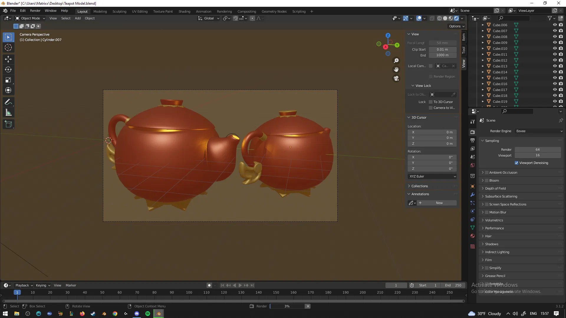Viewport: 566px width, 318px height.
Task: Enable proportional editing in the header
Action: coord(252,18)
